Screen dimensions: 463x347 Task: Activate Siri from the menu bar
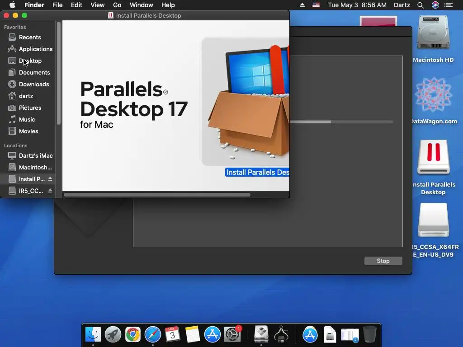point(435,5)
